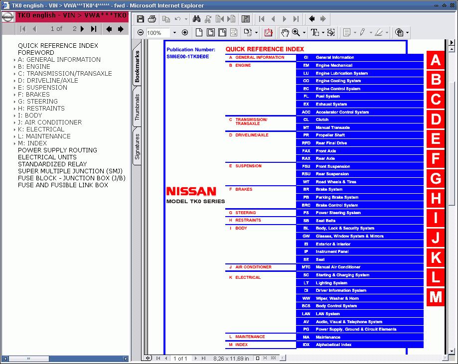Screen dimensions: 458x364
Task: Open the zoom percentage dropdown
Action: tap(174, 32)
